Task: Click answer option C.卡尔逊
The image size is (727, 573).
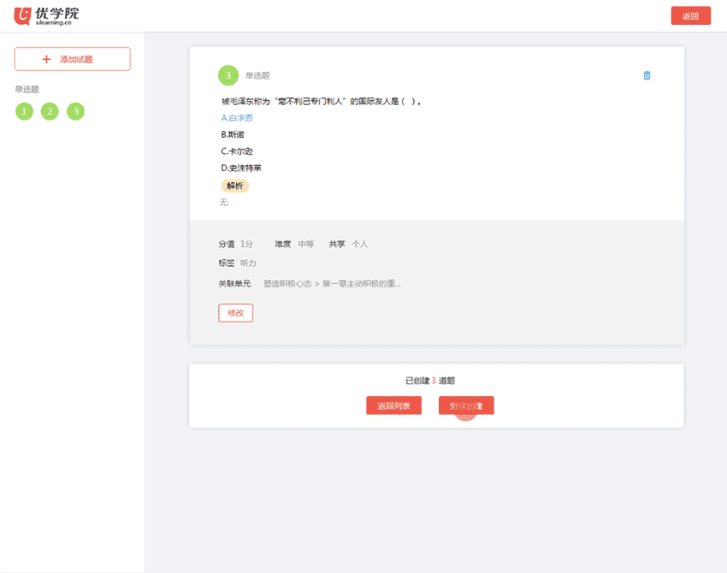Action: coord(236,151)
